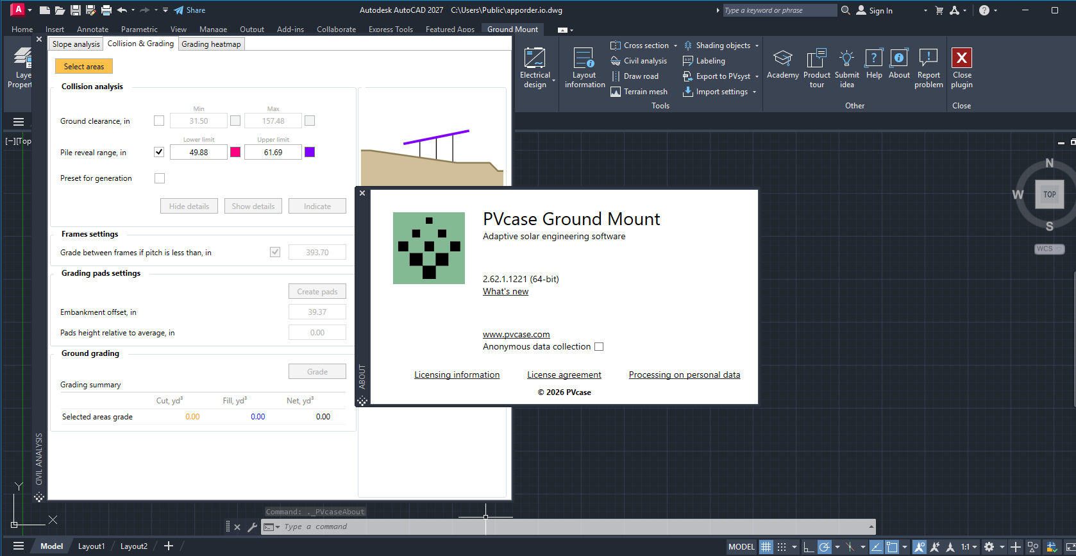Switch to the Grading heatmap tab
1076x556 pixels.
pyautogui.click(x=211, y=44)
